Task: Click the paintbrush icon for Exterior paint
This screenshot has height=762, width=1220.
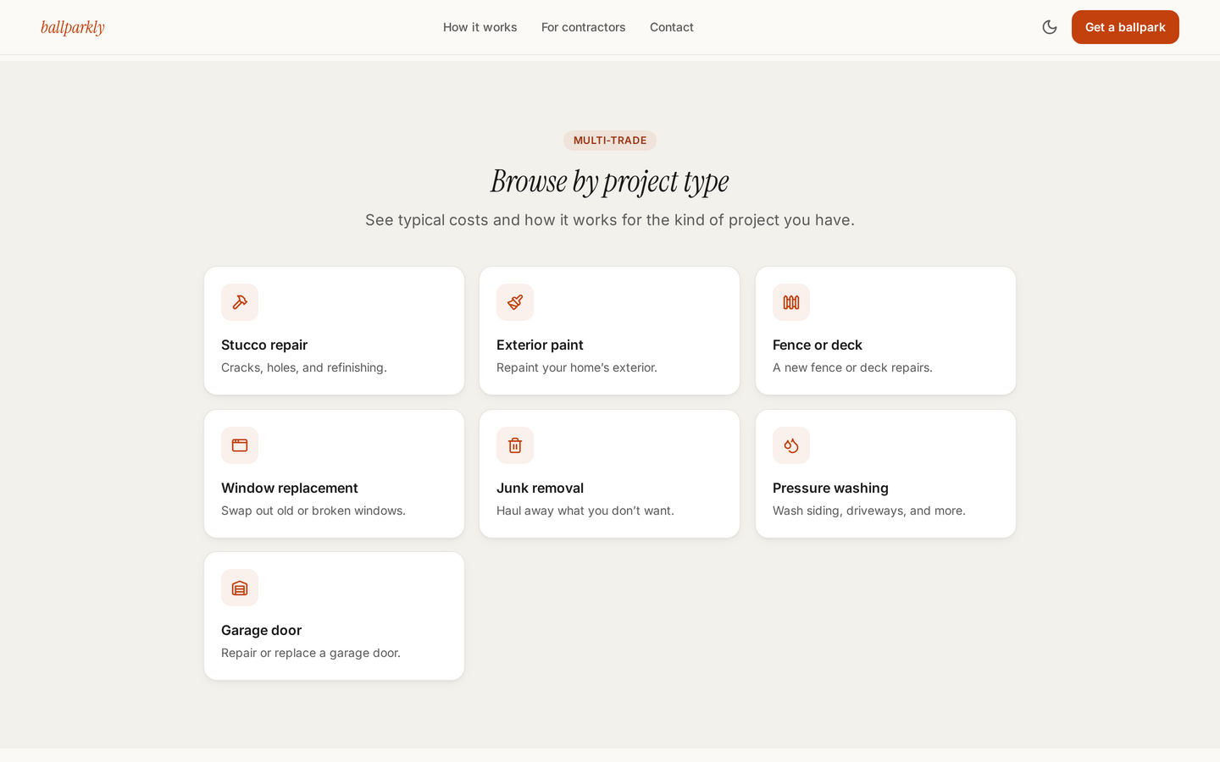Action: click(515, 302)
